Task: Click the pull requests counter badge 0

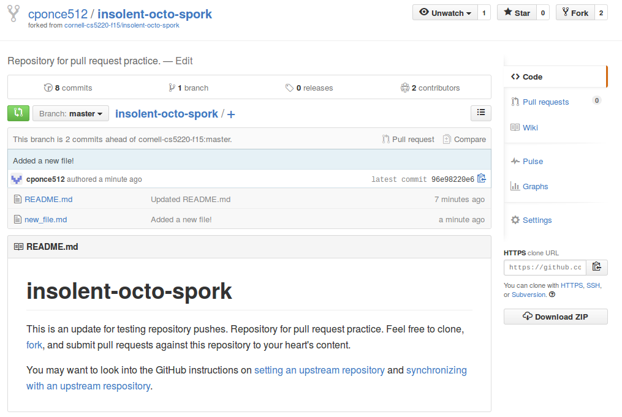Action: point(597,100)
